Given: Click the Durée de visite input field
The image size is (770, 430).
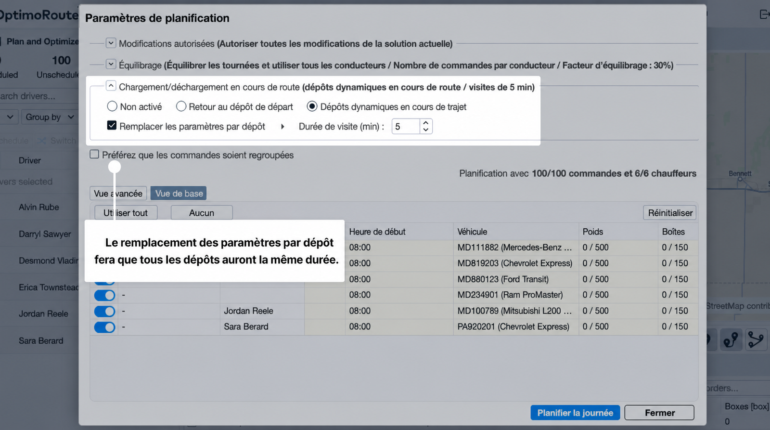Looking at the screenshot, I should (x=406, y=127).
